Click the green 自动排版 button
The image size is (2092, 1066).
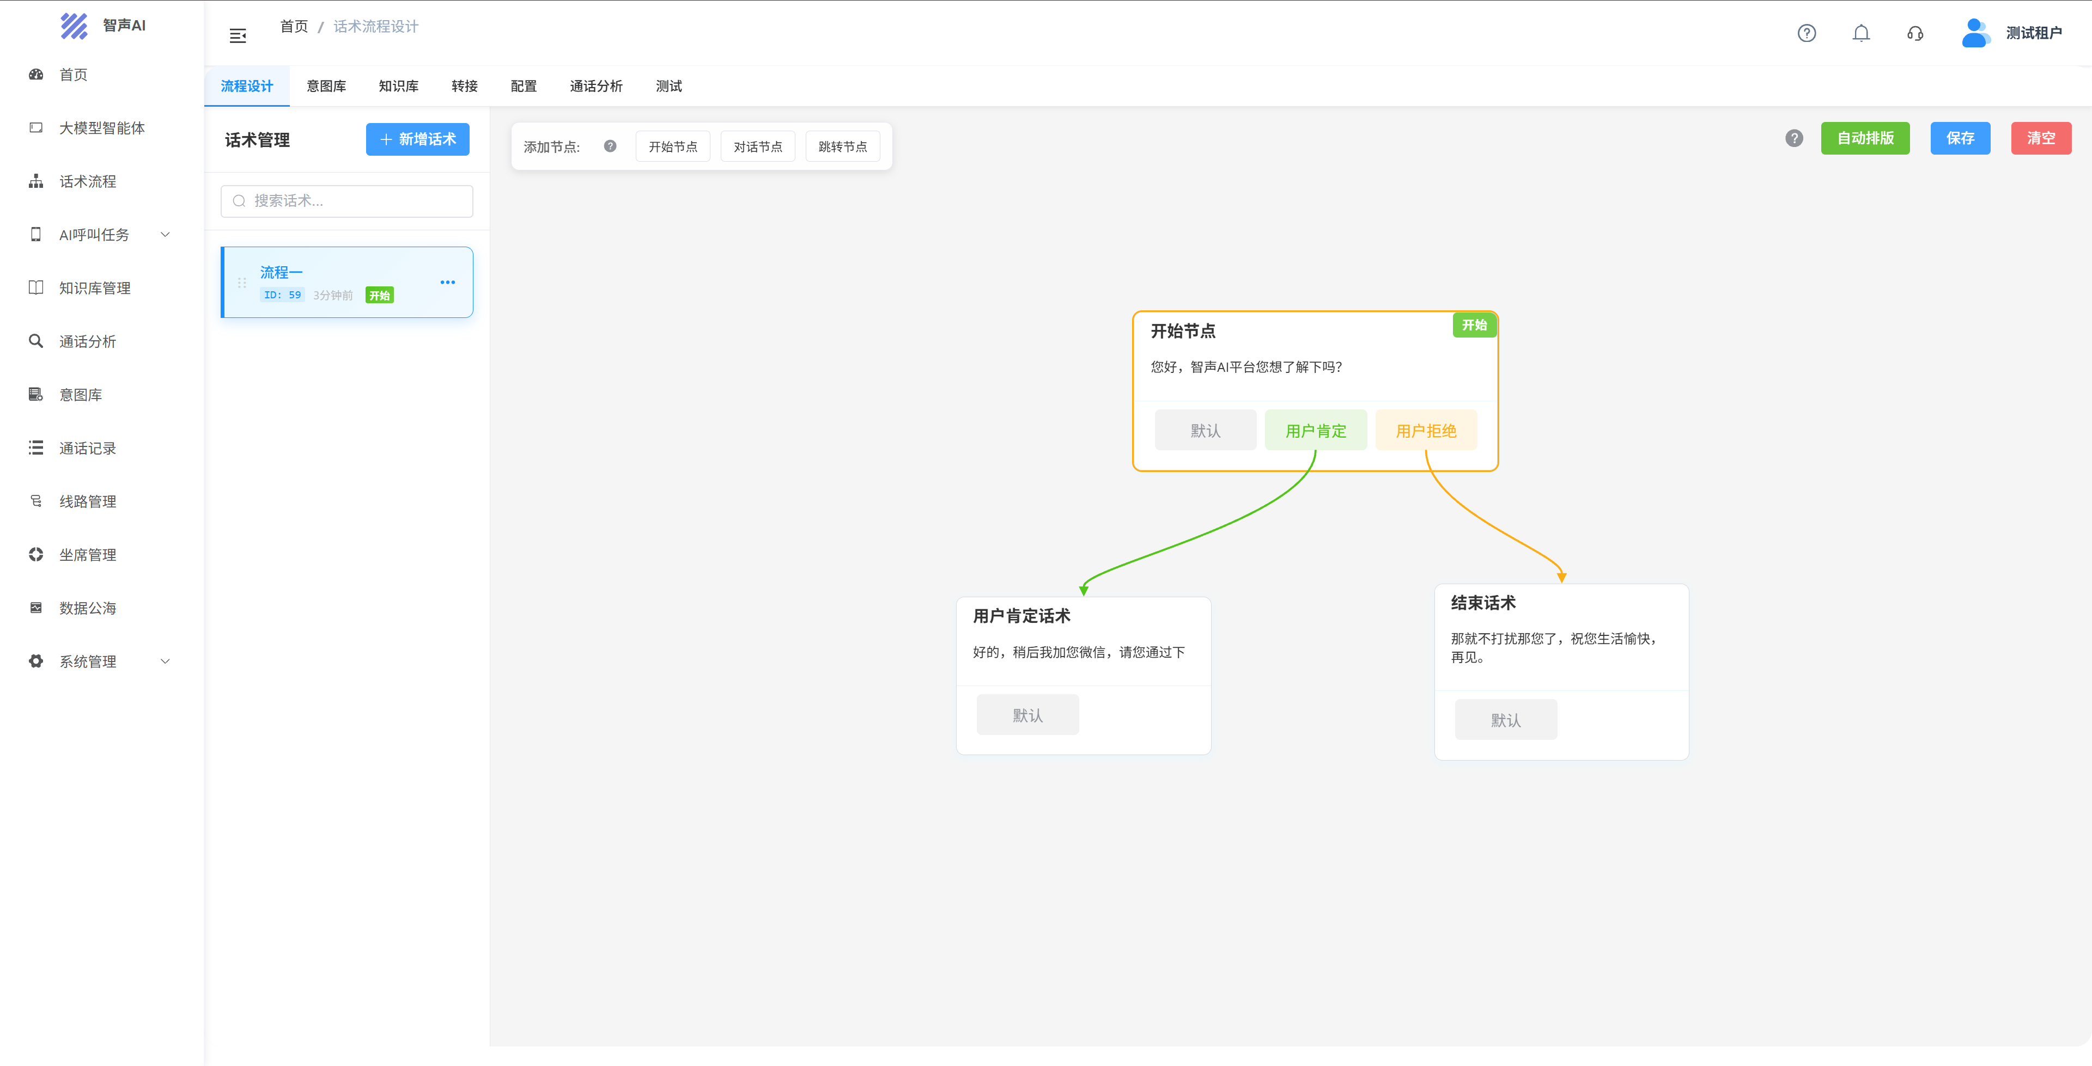click(1865, 138)
